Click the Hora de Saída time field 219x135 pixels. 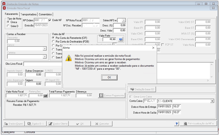tap(177, 112)
